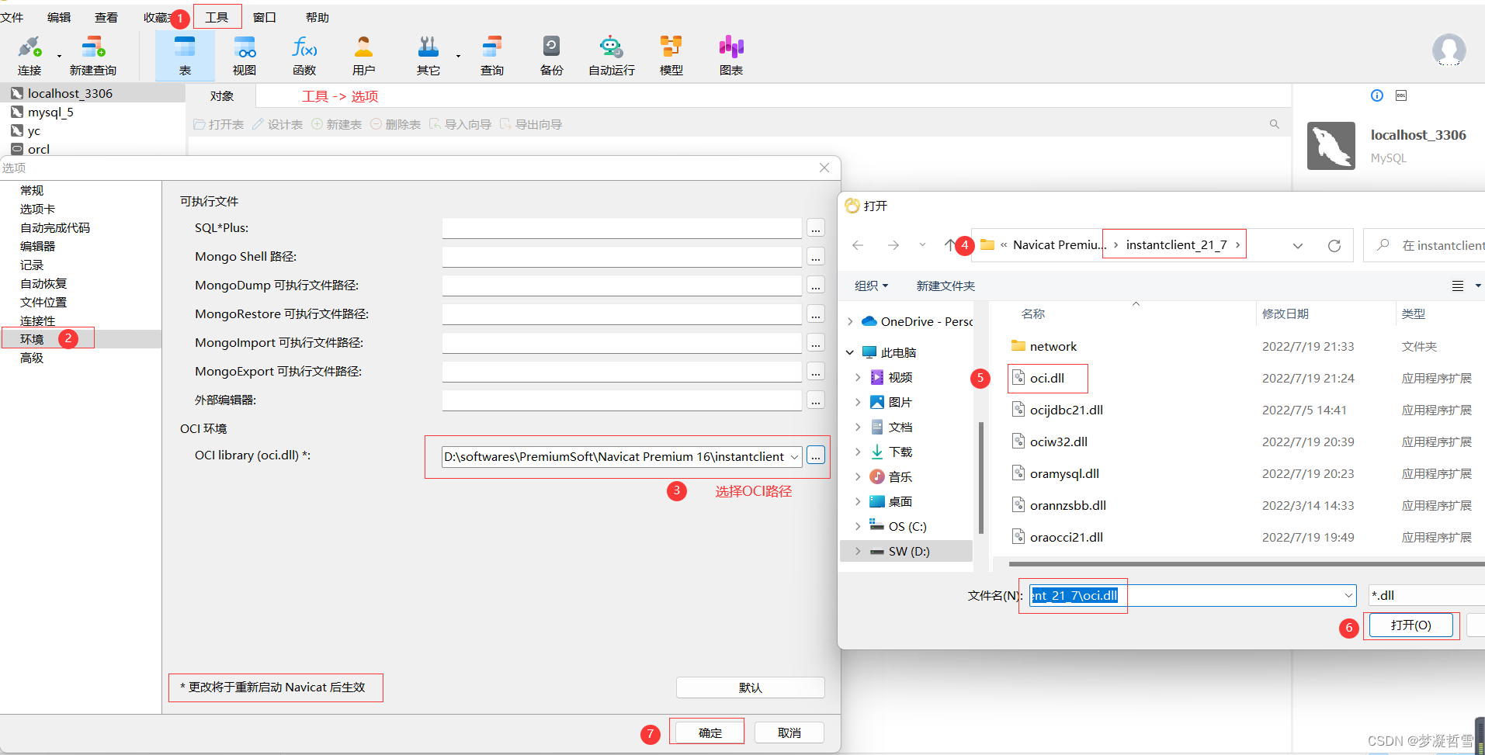Select the oci.dll file
This screenshot has width=1485, height=755.
pos(1047,378)
